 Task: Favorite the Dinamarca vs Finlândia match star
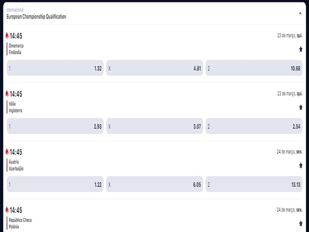coord(301,49)
